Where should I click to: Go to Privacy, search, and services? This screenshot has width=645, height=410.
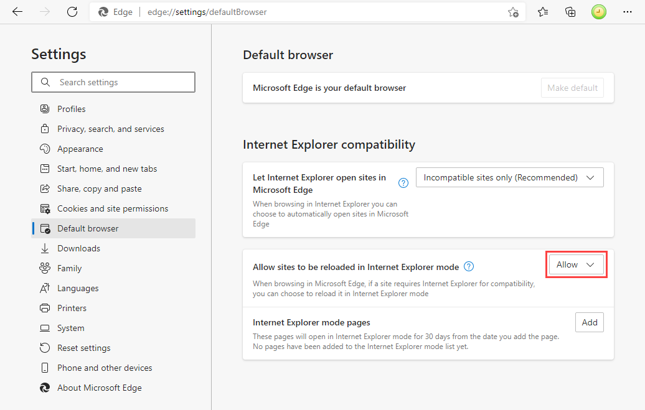point(110,129)
